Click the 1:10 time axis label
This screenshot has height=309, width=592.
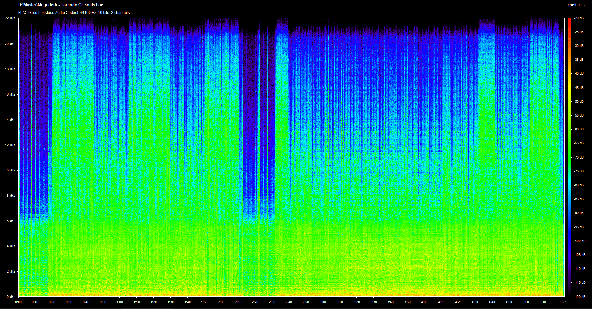(137, 302)
